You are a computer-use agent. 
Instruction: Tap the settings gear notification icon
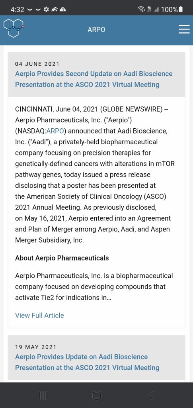pos(47,10)
